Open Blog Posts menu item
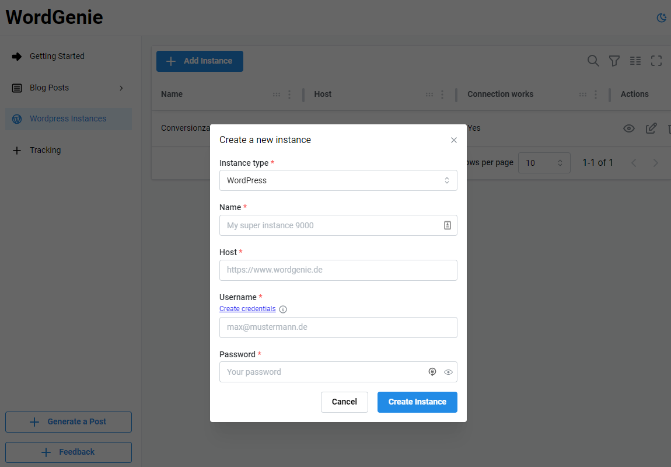 coord(68,88)
